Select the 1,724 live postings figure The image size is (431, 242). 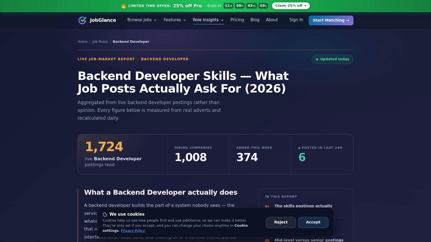coord(104,147)
